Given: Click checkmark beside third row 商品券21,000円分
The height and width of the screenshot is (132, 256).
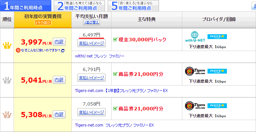Looking at the screenshot, I should point(115,108).
